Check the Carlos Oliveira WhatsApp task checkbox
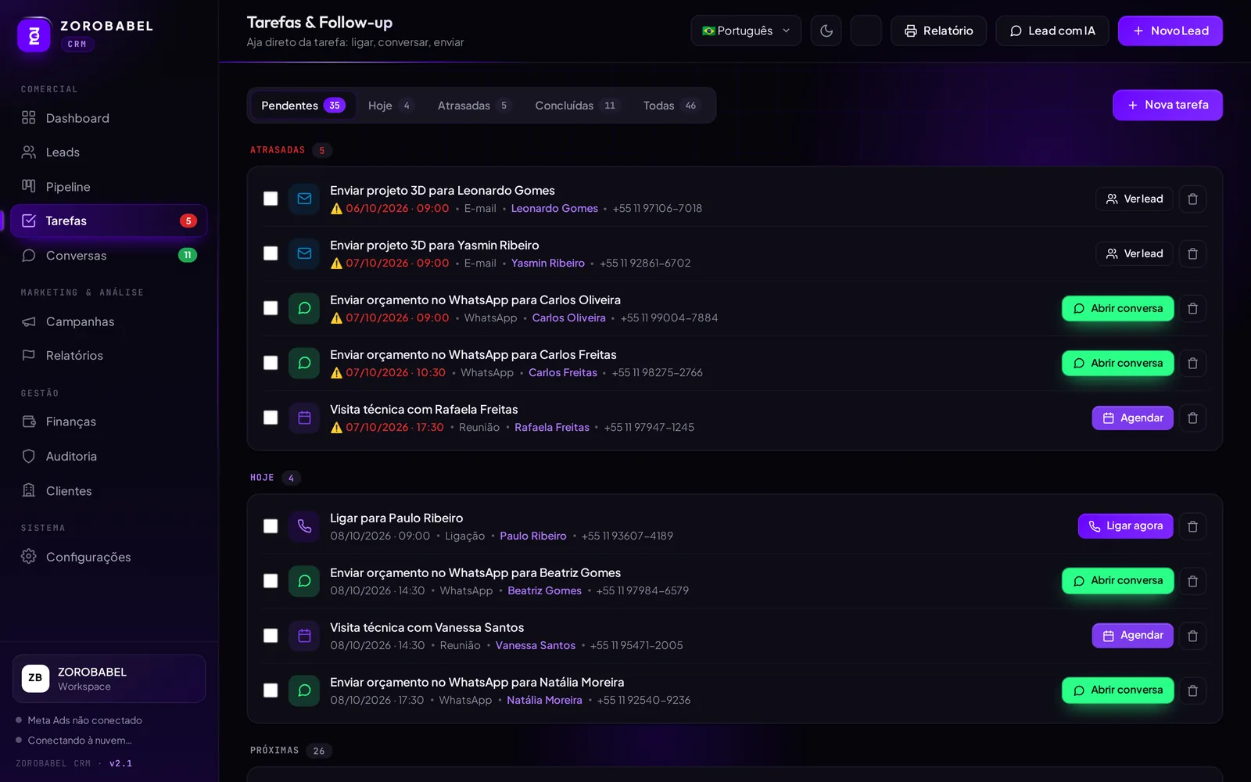1251x782 pixels. coord(271,308)
